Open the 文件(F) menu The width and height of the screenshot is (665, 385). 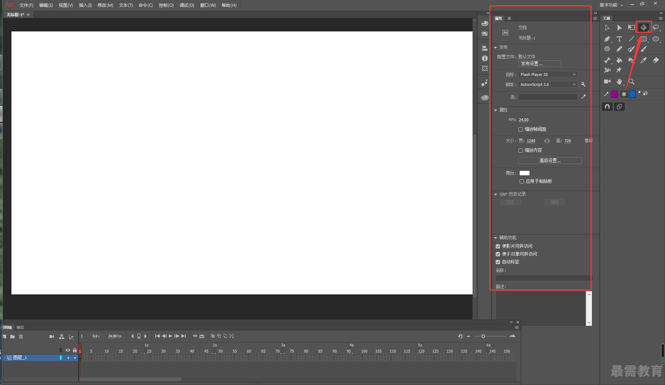pos(26,5)
